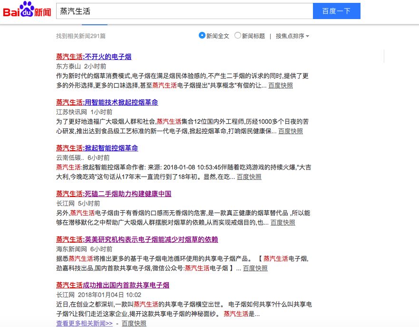The width and height of the screenshot is (419, 327).
Task: Open 百度快照 after 从而实现戒烟目的 snippet
Action: click(283, 223)
